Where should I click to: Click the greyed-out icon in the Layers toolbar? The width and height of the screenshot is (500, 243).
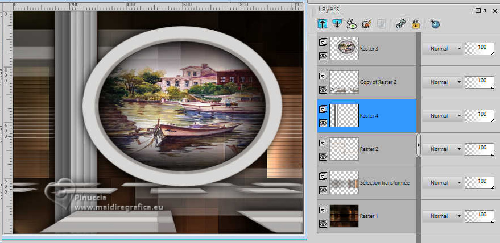click(381, 24)
